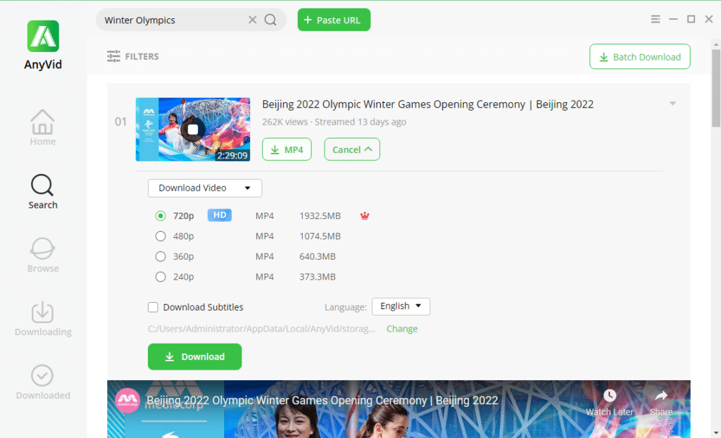The width and height of the screenshot is (721, 438).
Task: Clear the search box with the X icon
Action: pos(253,20)
